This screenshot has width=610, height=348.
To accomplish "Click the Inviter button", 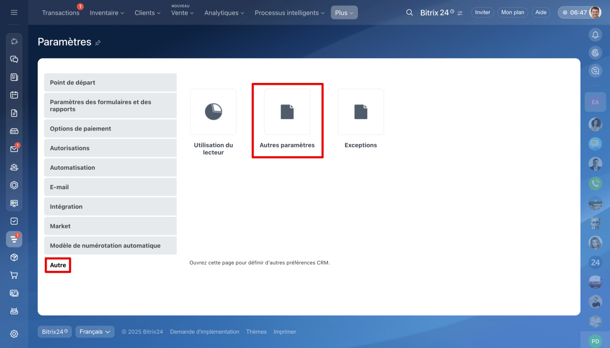I will click(x=482, y=12).
